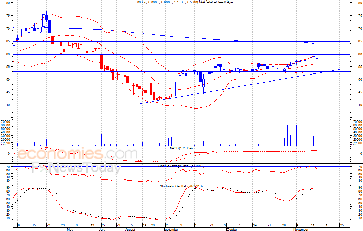Click the 65 value on the left price axis
Viewport: 363px width, 231px height.
8,41
